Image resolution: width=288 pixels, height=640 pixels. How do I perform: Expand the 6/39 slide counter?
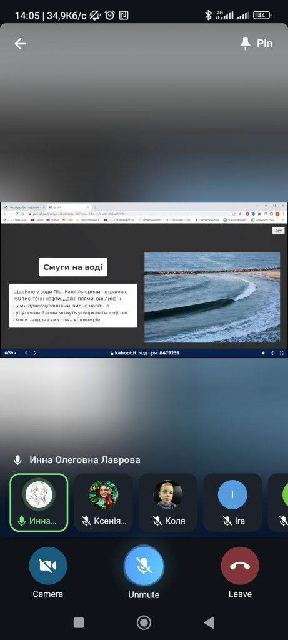[11, 353]
